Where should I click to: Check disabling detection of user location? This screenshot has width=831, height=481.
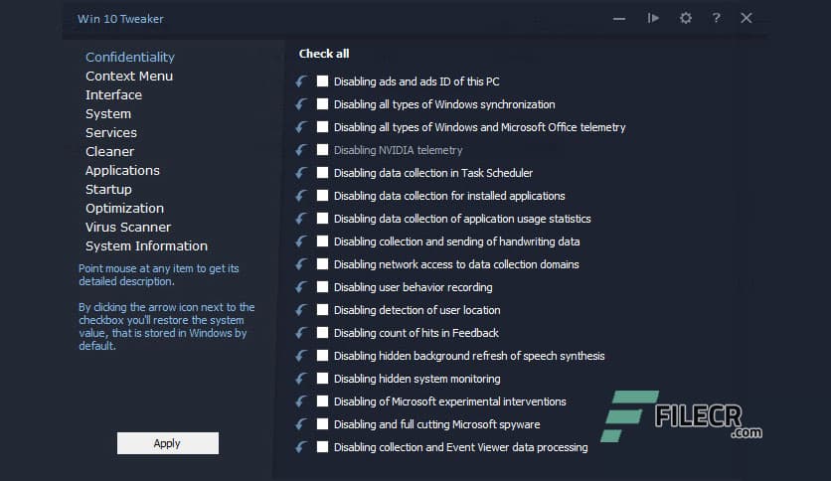coord(322,310)
